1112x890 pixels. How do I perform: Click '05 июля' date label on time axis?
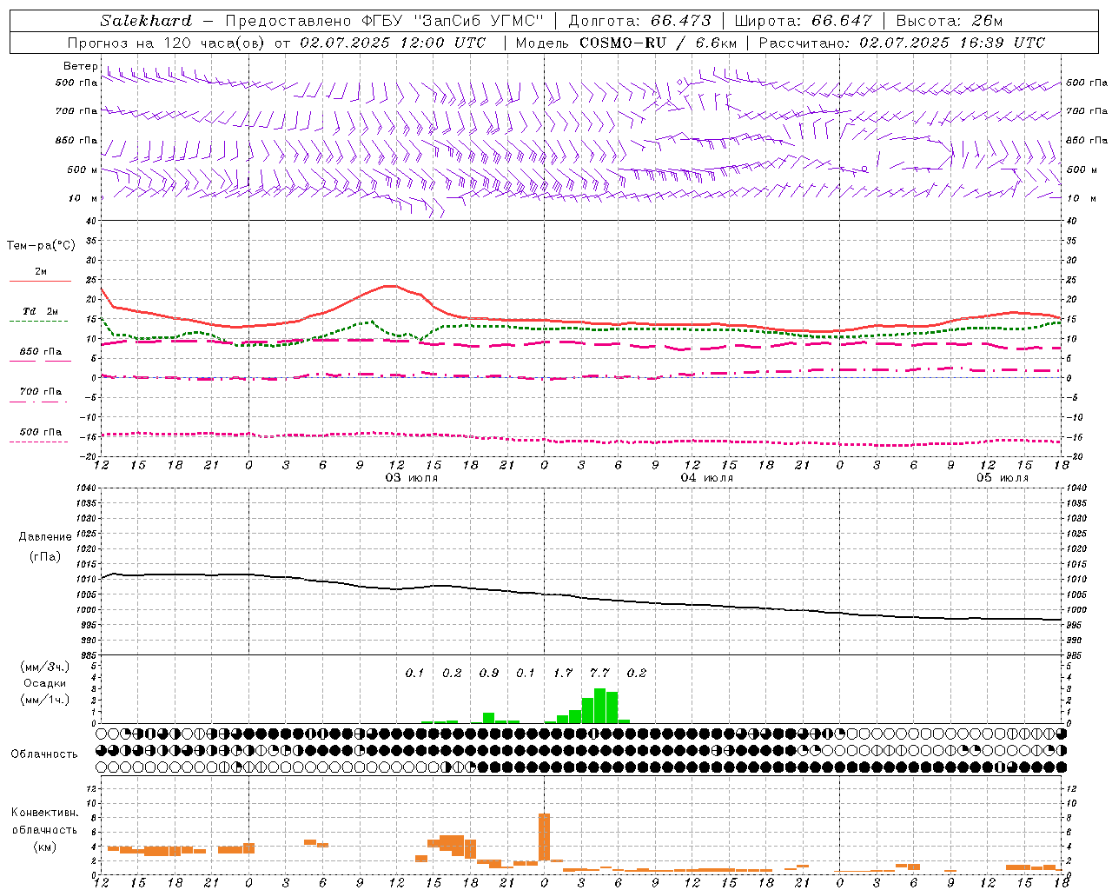1003,478
